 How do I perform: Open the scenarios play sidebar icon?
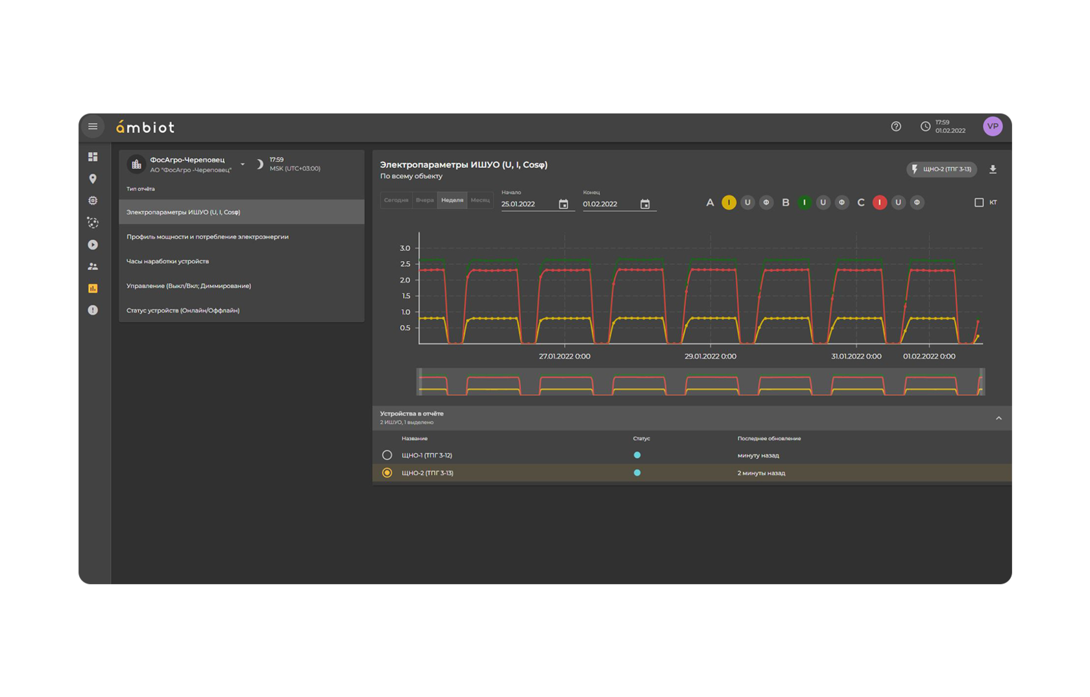click(x=93, y=245)
